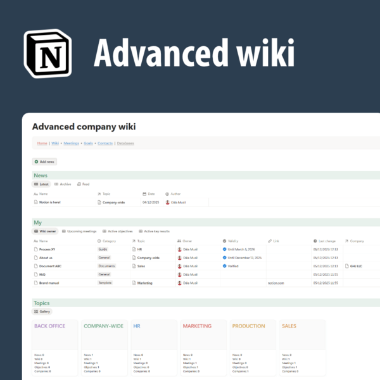
Task: Switch to the Archive view tab
Action: pos(63,184)
